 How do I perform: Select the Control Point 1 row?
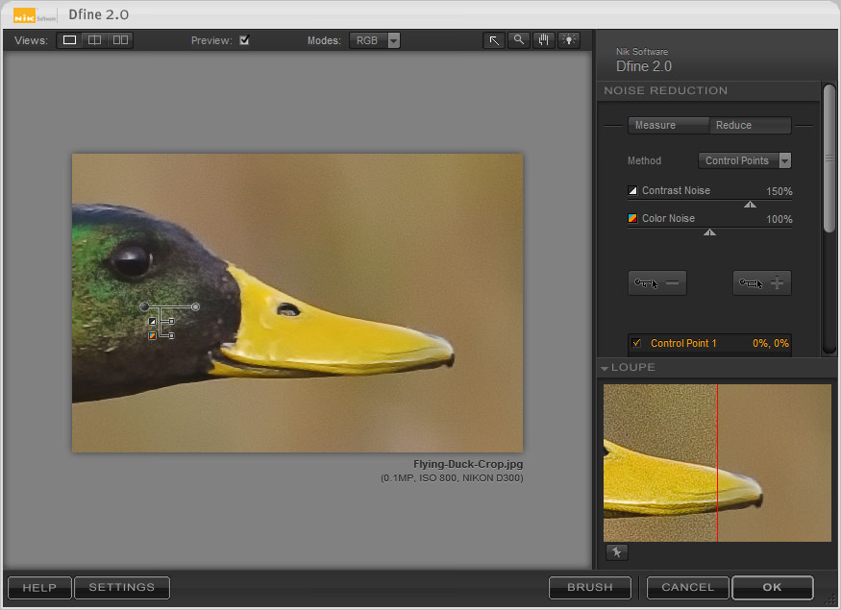pyautogui.click(x=709, y=343)
